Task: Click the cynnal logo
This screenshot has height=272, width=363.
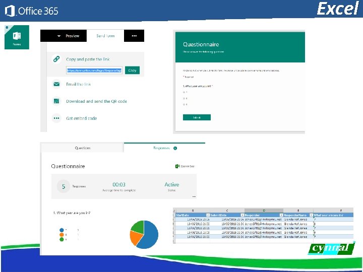Action: point(331,248)
